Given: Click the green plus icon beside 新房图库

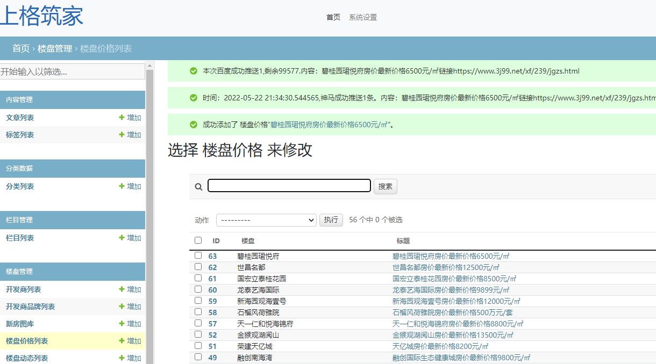Looking at the screenshot, I should click(122, 324).
